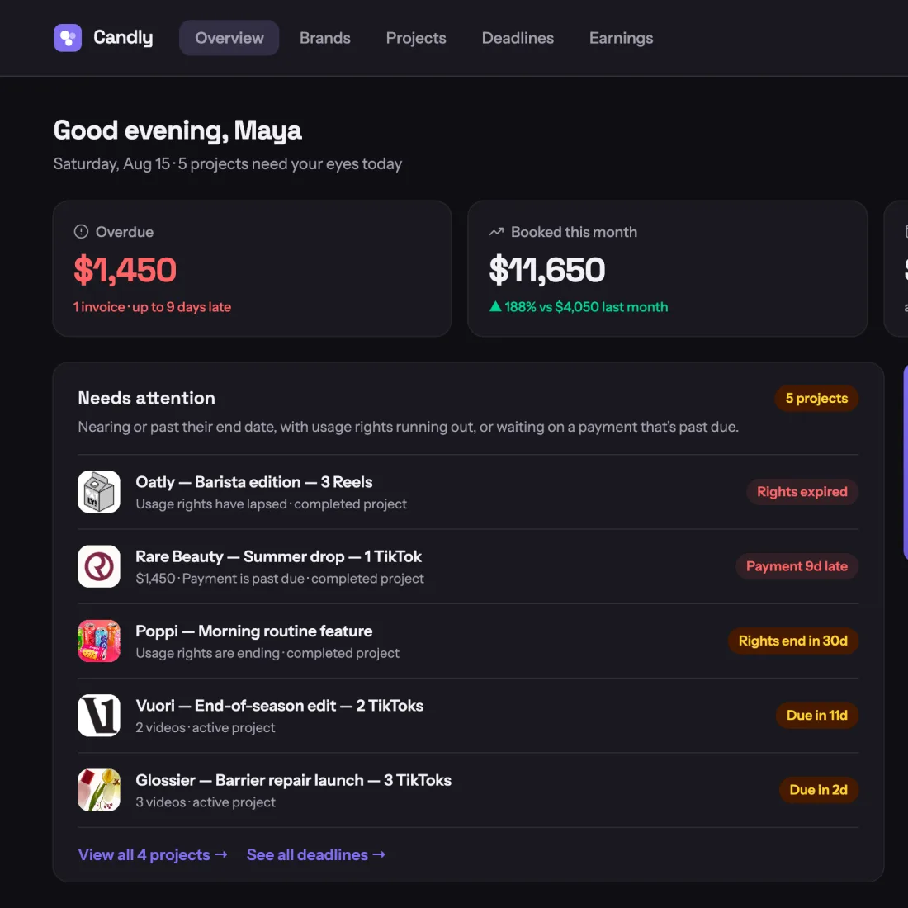Click '1 invoice · up to 9 days late'
908x908 pixels.
(x=153, y=307)
